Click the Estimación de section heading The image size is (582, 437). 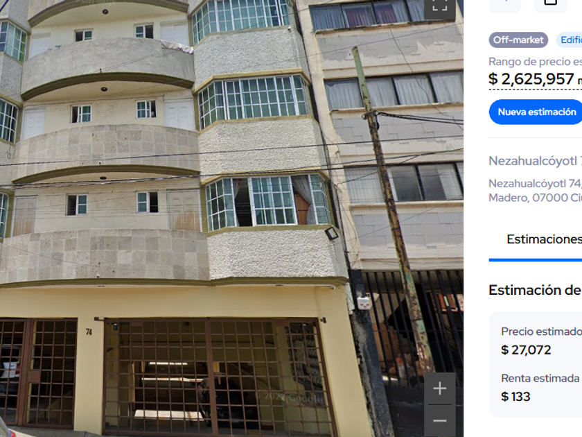[535, 290]
